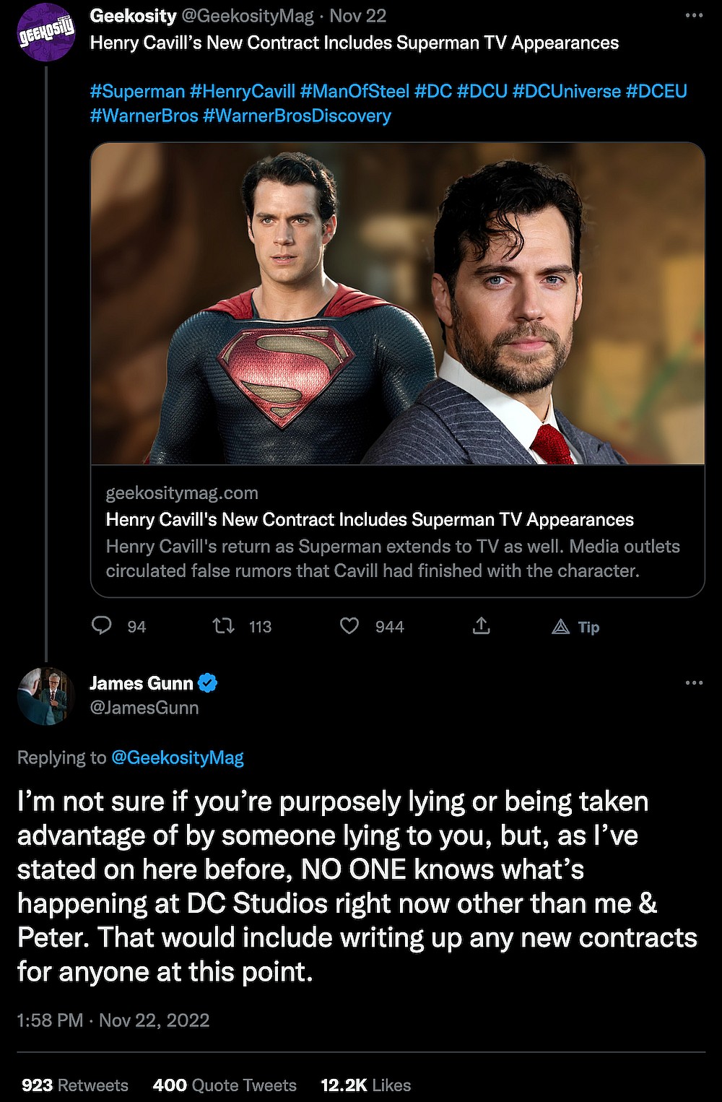View the 12.2K Likes list
This screenshot has width=722, height=1102.
(x=365, y=1085)
